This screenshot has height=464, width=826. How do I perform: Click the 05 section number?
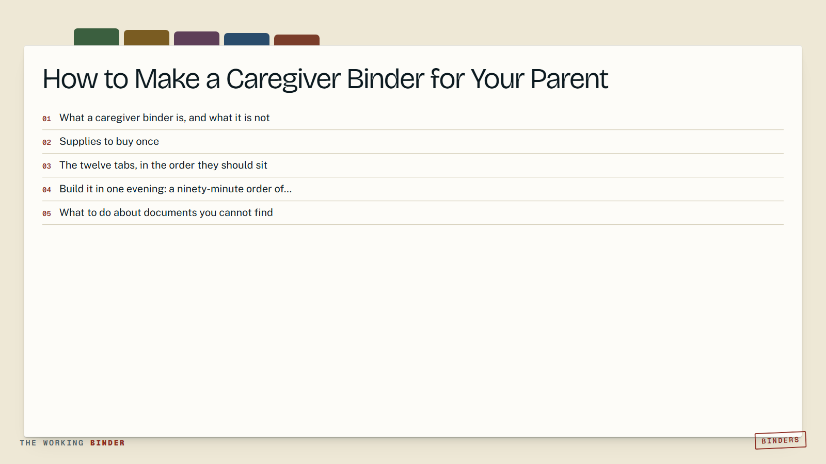pyautogui.click(x=46, y=213)
